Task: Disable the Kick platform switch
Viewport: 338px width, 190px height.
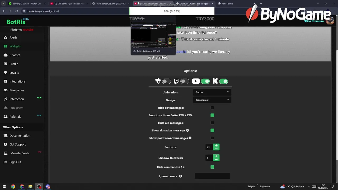Action: [x=223, y=81]
